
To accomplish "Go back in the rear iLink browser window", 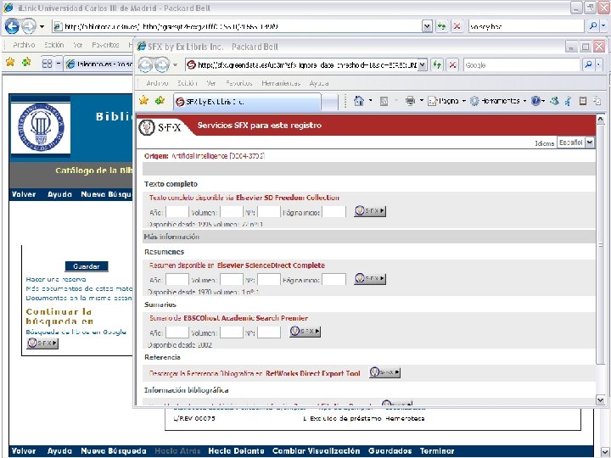I will 12,26.
